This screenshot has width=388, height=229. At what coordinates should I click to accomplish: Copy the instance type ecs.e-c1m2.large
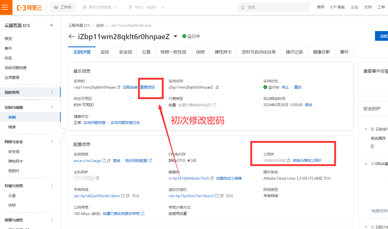click(x=108, y=161)
